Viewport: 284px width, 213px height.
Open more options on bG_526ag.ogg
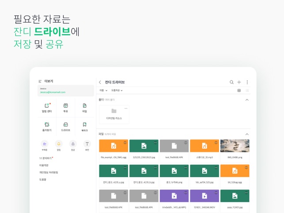246,167
